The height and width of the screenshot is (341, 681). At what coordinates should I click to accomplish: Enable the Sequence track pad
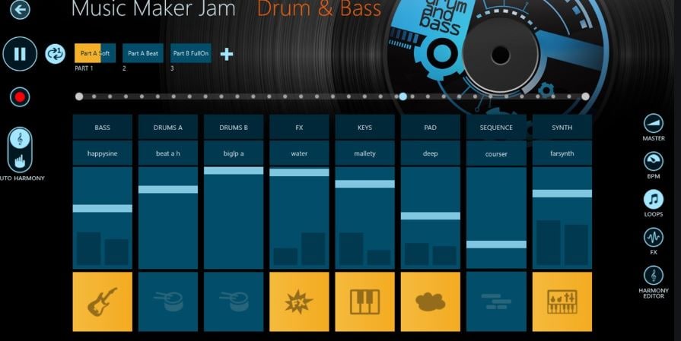tap(496, 302)
